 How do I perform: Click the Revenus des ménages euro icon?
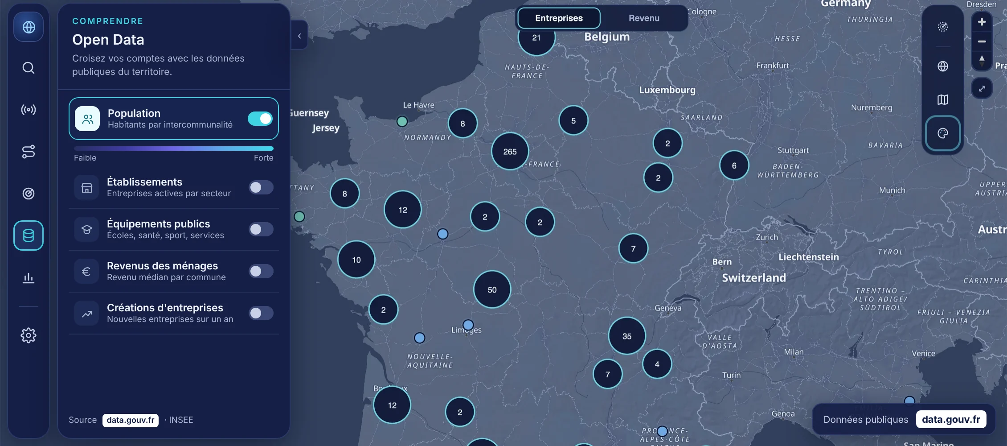pyautogui.click(x=86, y=271)
